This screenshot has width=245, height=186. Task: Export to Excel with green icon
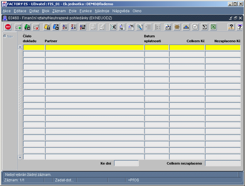click(213, 27)
